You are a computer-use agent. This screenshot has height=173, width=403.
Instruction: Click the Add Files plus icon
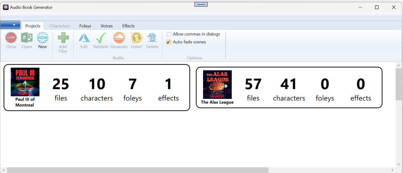point(63,38)
